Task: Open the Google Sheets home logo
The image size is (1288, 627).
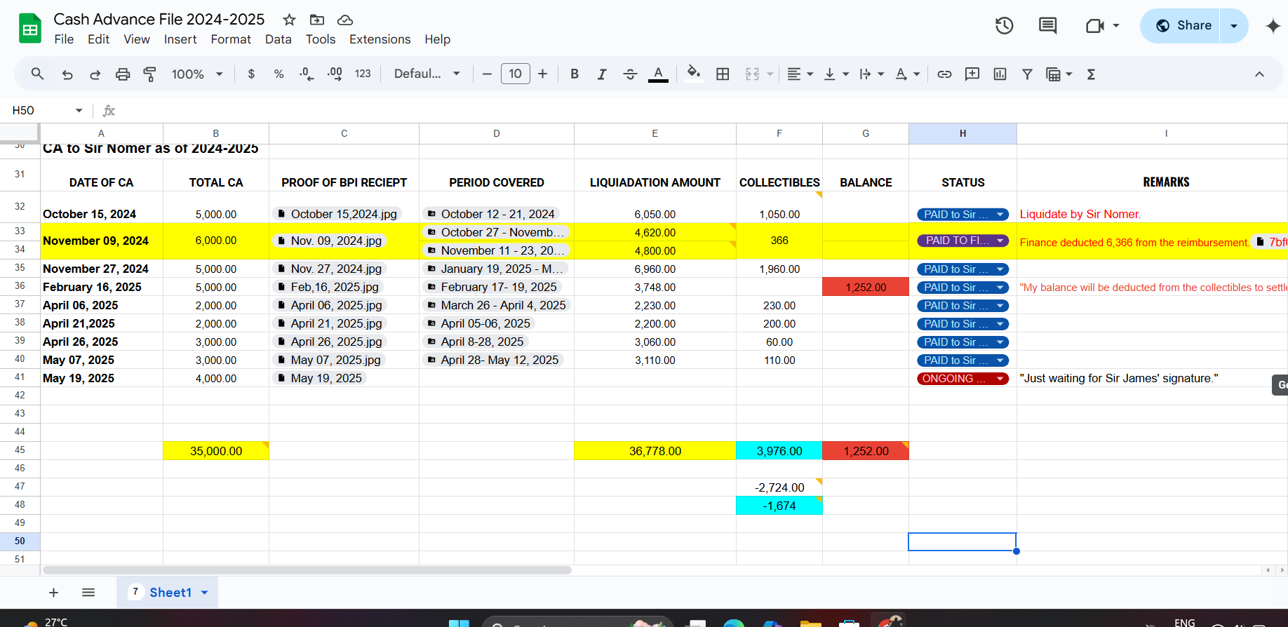Action: tap(30, 29)
